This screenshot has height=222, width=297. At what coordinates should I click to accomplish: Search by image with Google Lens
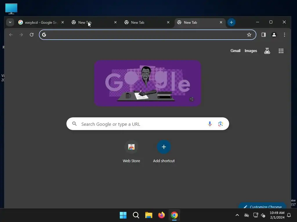point(220,124)
